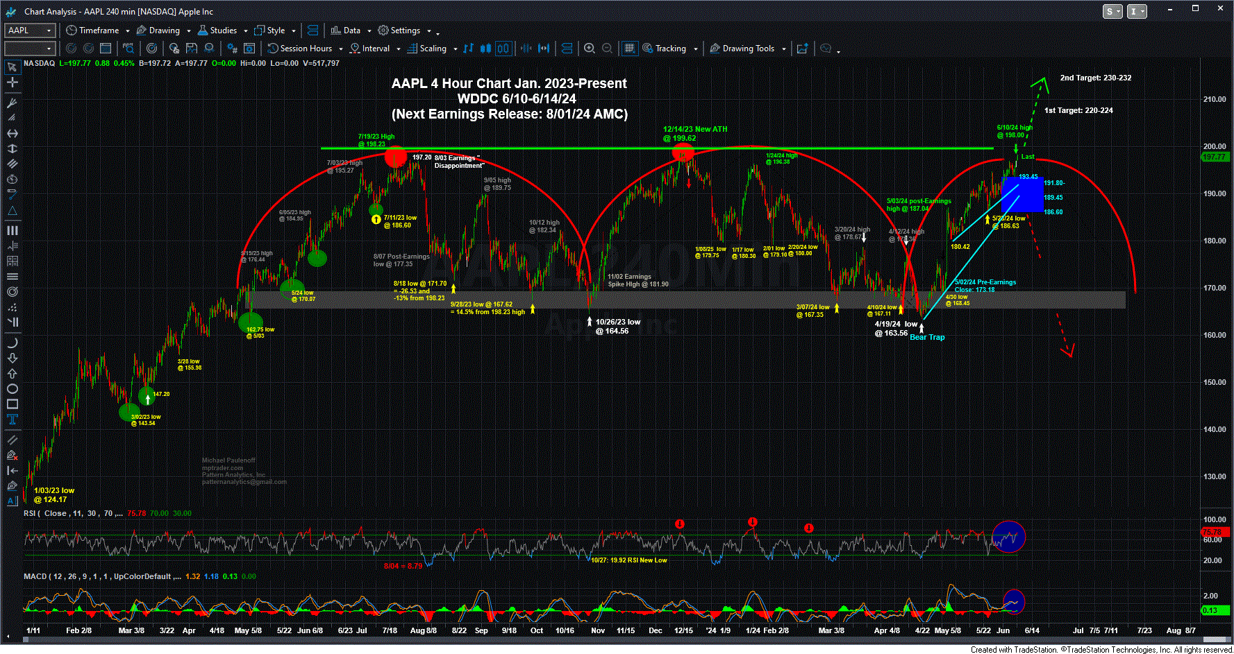Expand the Session Hours dropdown arrow
This screenshot has height=654, width=1234.
(x=340, y=49)
